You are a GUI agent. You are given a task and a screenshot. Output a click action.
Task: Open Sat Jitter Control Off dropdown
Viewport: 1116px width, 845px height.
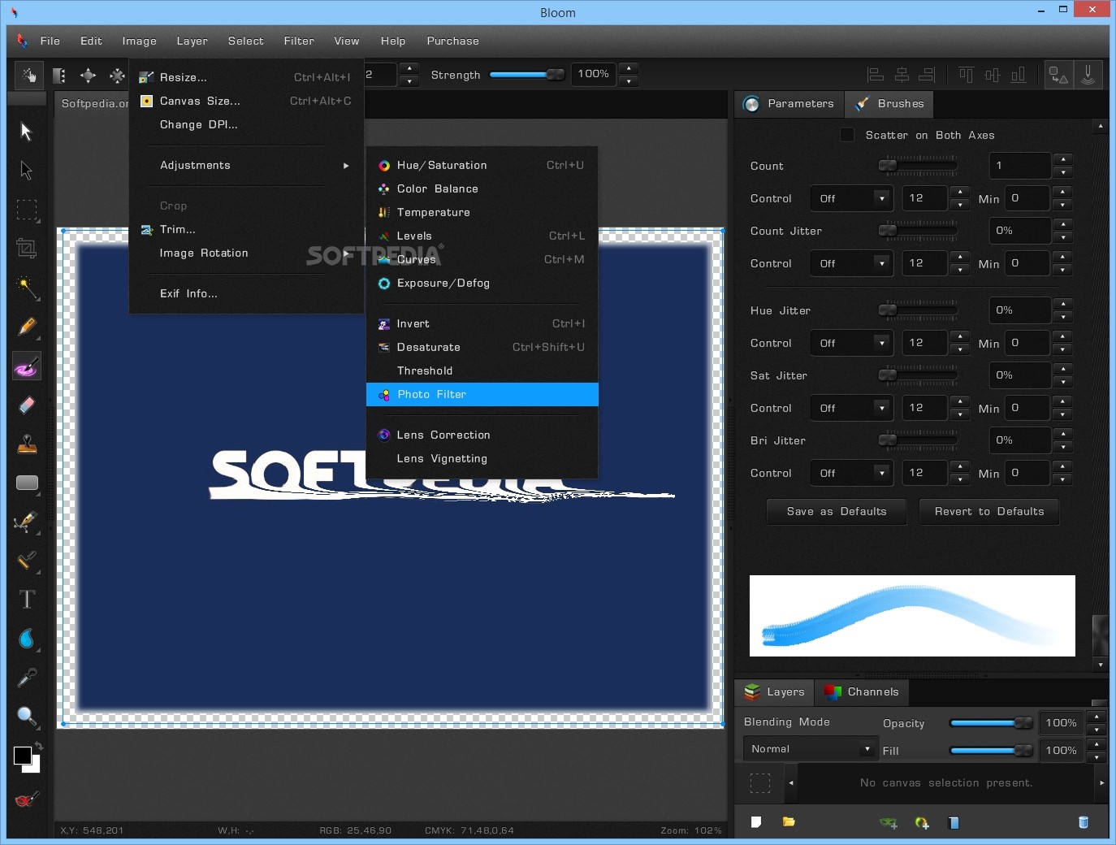tap(851, 408)
